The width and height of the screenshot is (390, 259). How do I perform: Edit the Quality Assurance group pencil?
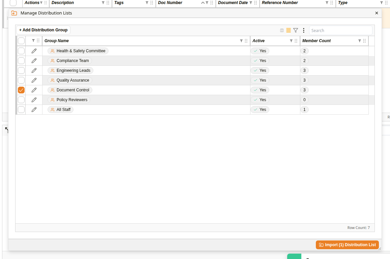click(x=34, y=80)
